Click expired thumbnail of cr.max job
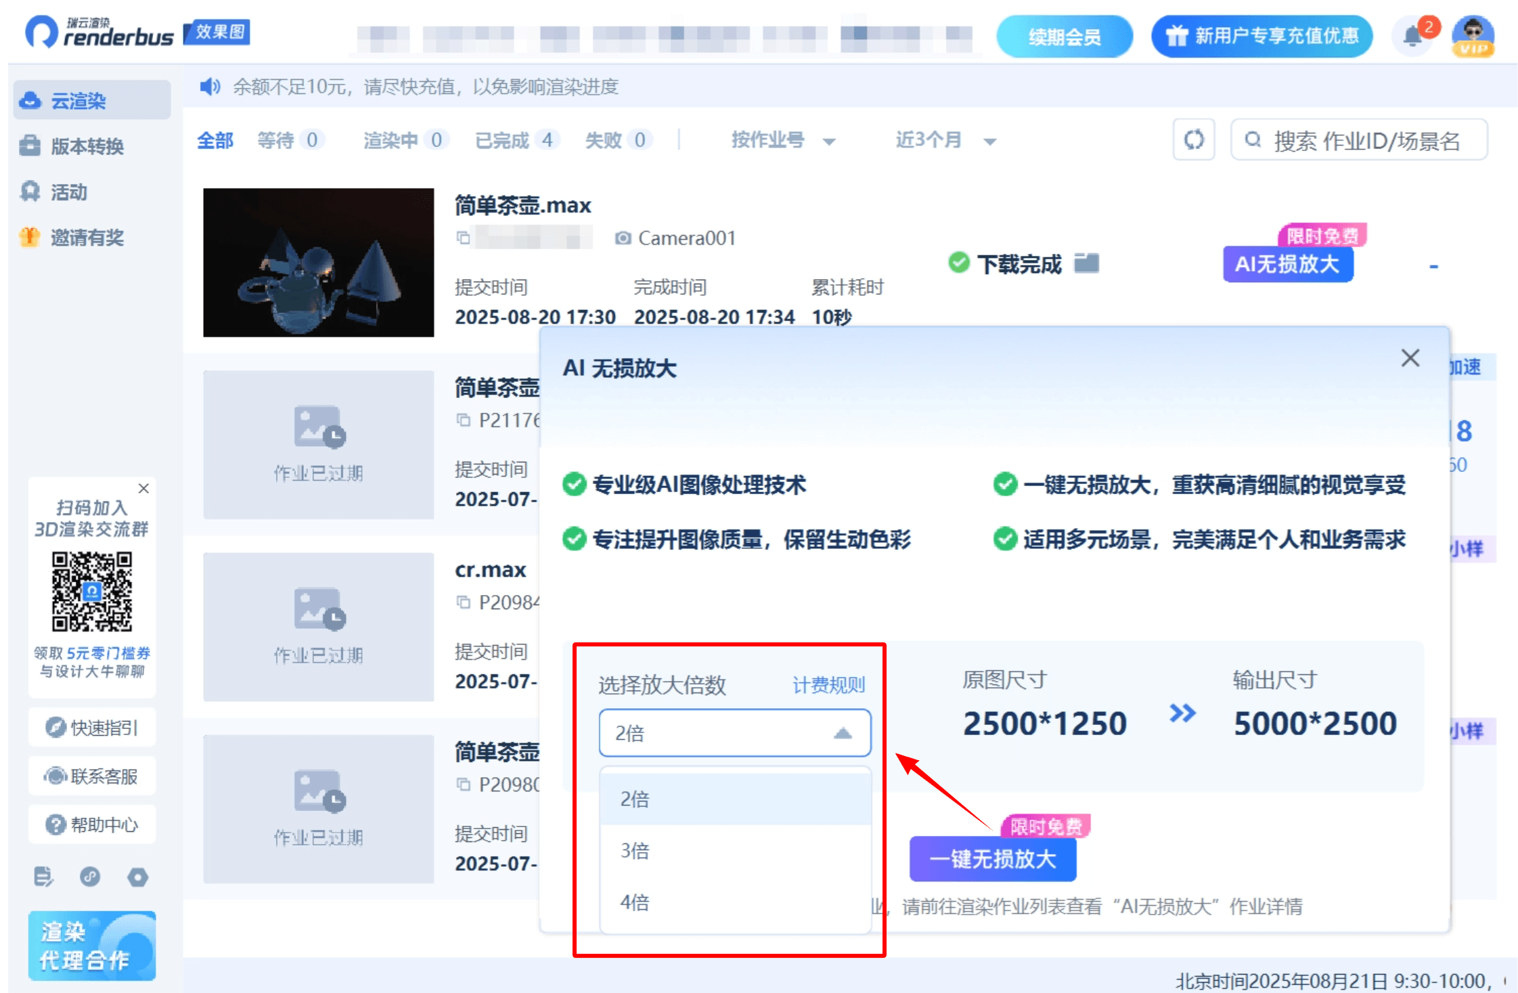1518x993 pixels. point(318,627)
